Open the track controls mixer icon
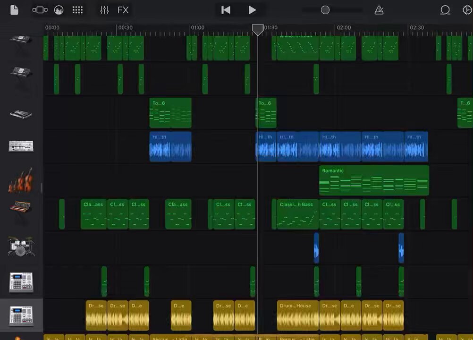 pos(104,10)
